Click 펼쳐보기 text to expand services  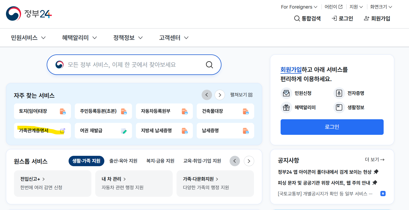pyautogui.click(x=238, y=95)
